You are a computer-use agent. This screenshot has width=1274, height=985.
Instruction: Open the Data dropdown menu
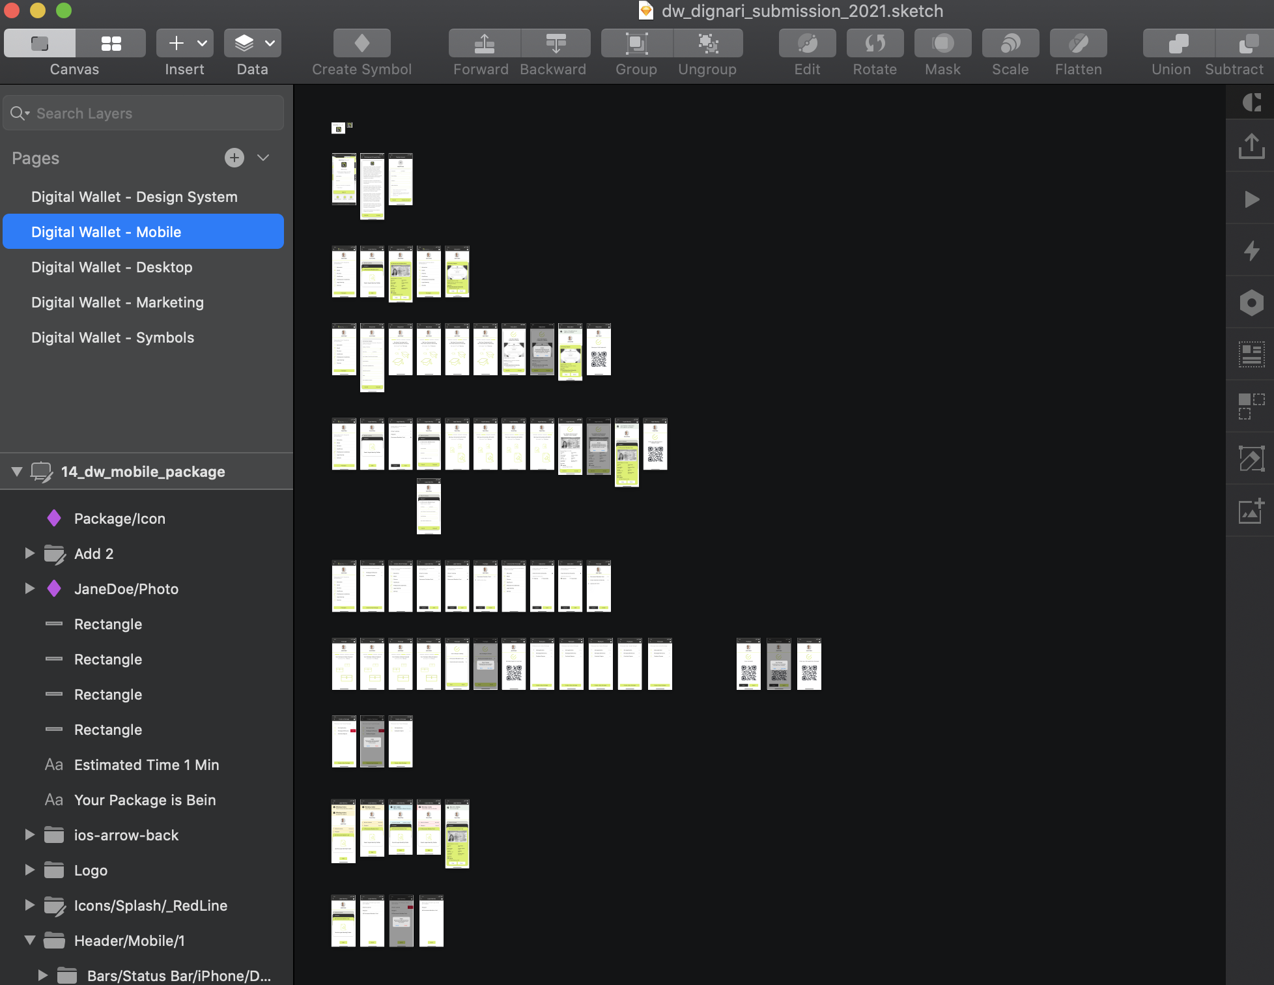[270, 43]
